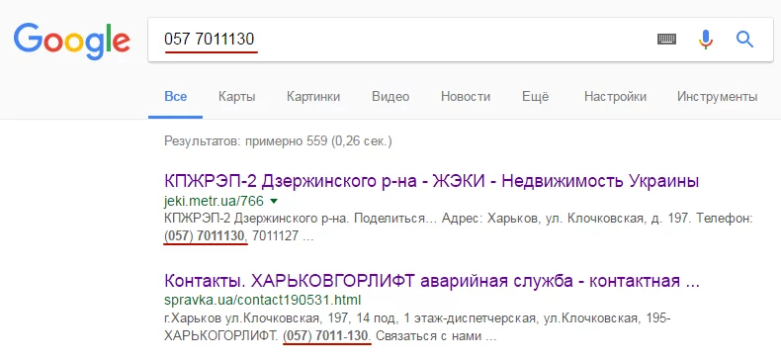Expand the Ещё menu
The width and height of the screenshot is (781, 361).
(536, 96)
